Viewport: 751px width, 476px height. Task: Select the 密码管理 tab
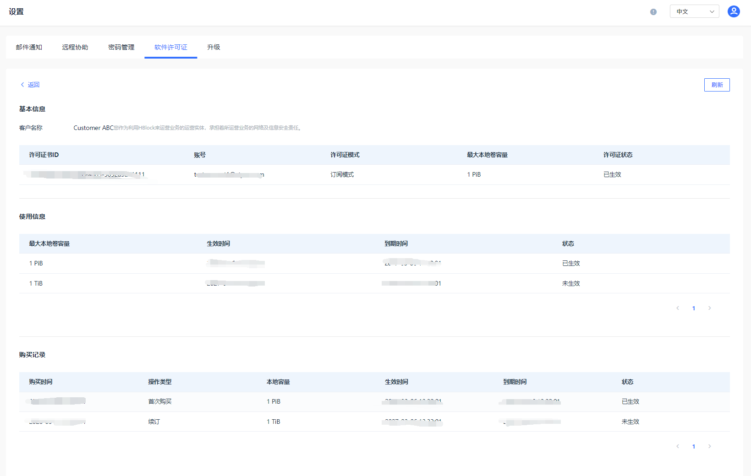121,47
